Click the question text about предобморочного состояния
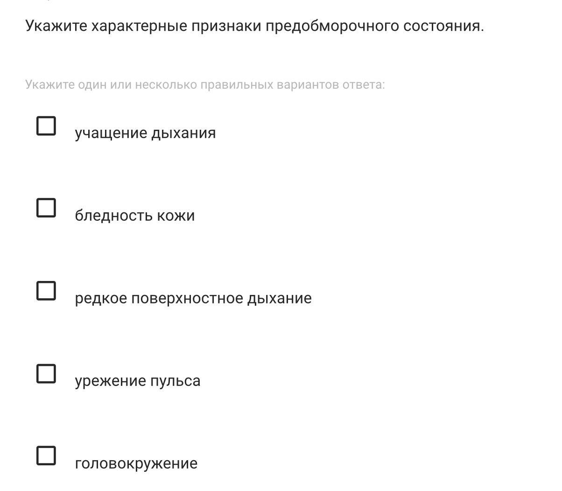Viewport: 562px width, 491px height. coord(254,26)
